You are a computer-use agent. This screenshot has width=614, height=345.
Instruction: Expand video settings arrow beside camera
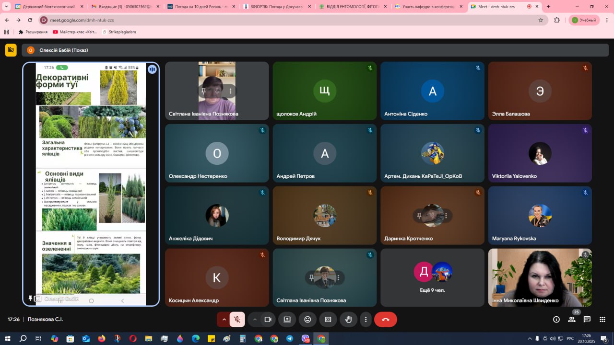tap(255, 320)
